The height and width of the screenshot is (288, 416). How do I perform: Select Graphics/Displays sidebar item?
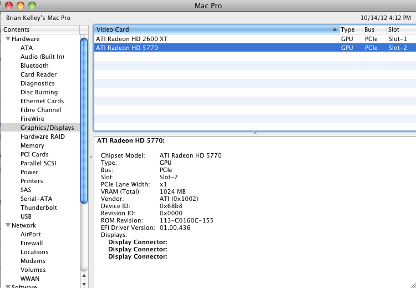click(x=40, y=128)
